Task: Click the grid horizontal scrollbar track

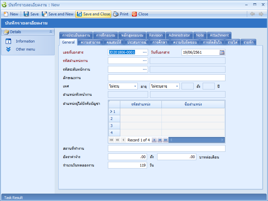Action: click(197, 140)
